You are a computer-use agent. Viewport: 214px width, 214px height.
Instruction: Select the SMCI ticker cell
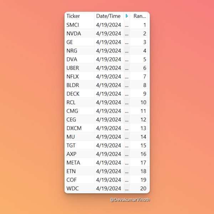(x=79, y=25)
